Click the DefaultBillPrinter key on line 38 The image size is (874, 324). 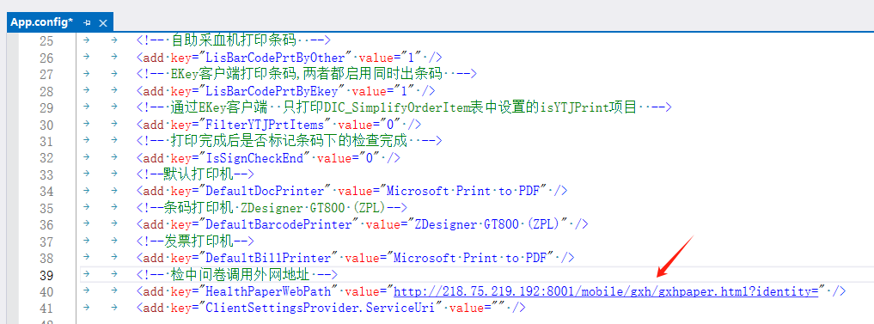click(x=270, y=258)
